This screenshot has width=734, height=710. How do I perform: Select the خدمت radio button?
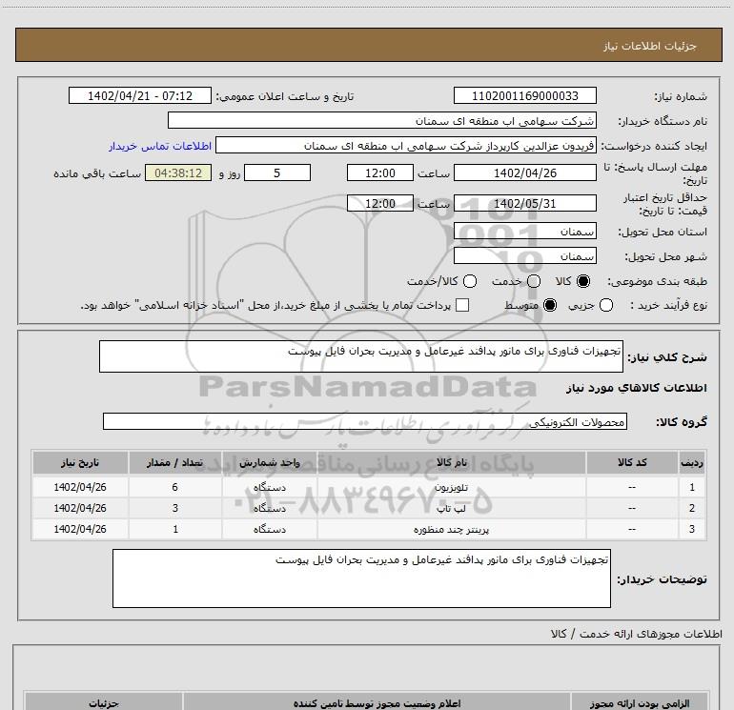pos(534,281)
